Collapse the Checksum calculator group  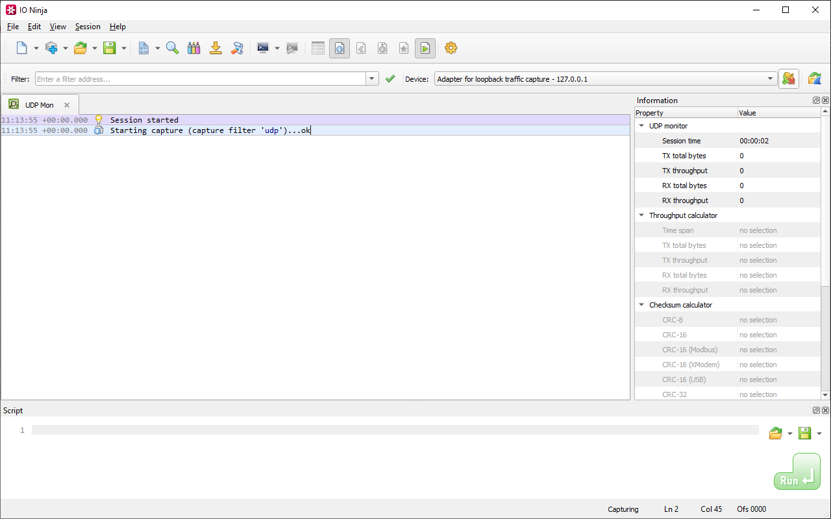[641, 305]
